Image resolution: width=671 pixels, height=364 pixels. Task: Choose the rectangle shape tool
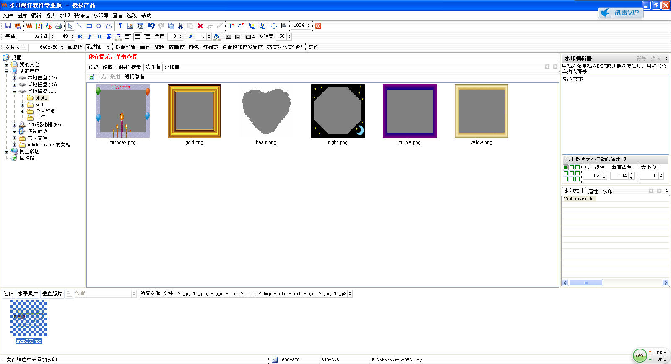pos(89,26)
